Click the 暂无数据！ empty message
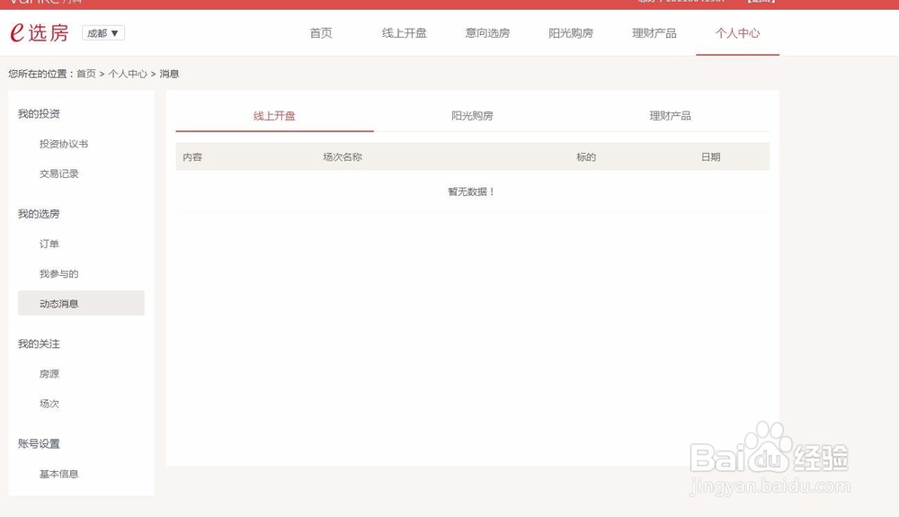Screen dimensions: 899x517 tap(471, 192)
